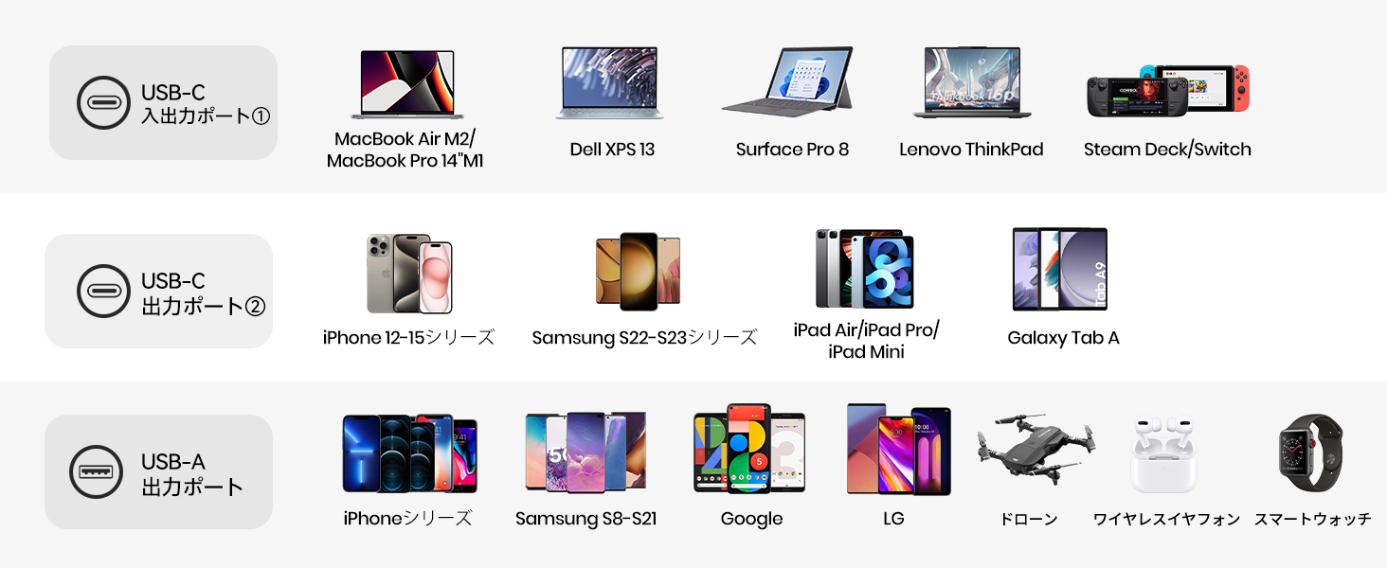The height and width of the screenshot is (568, 1387).
Task: Choose the Lenovo ThinkPad laptop image
Action: point(972,83)
